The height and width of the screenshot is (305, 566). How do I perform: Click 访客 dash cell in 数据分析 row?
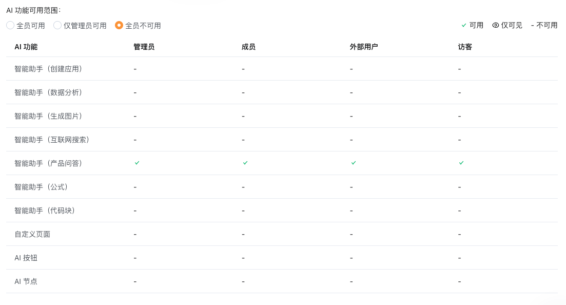459,93
